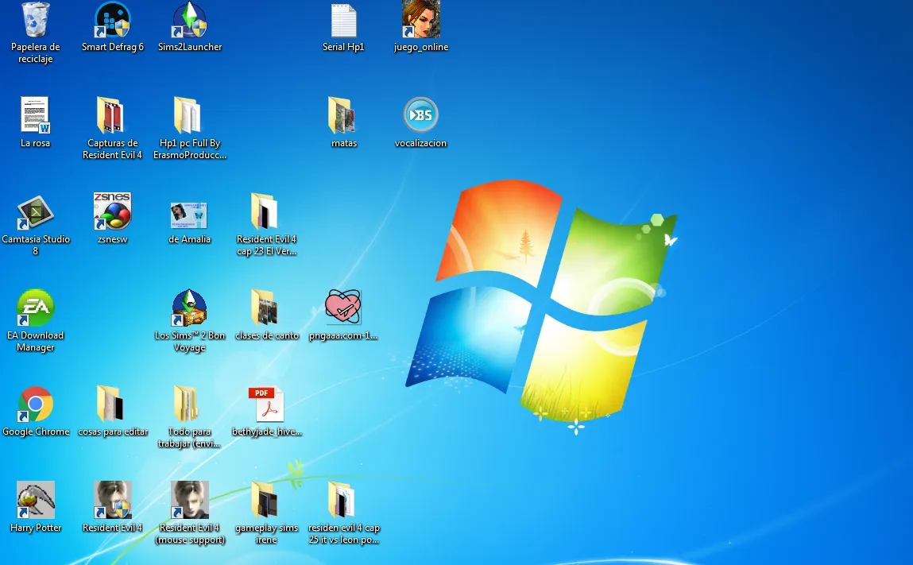The width and height of the screenshot is (913, 565).
Task: Launch Camtasia Studio 8 shortcut
Action: point(36,213)
